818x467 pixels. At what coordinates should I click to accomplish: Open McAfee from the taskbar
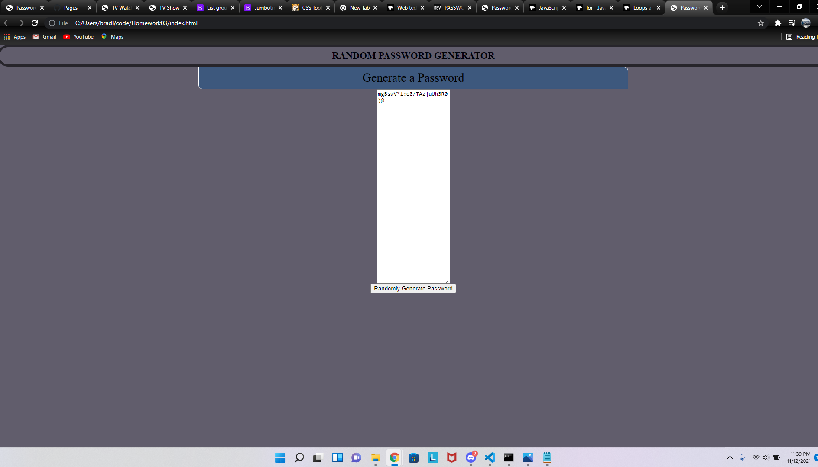coord(451,457)
